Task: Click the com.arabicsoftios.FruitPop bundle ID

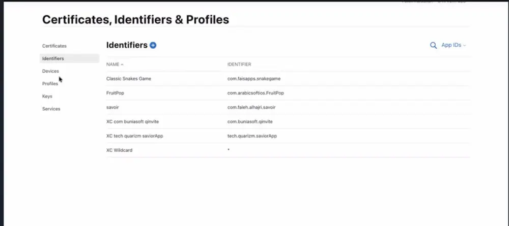Action: point(256,93)
